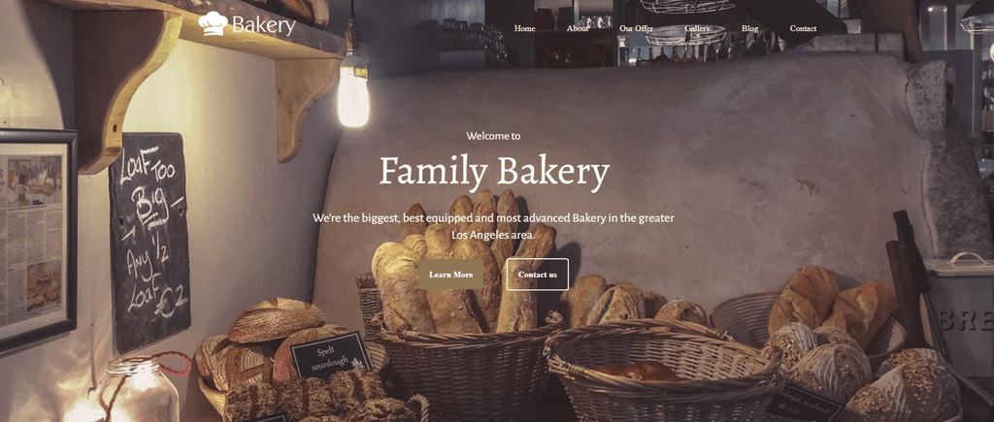Image resolution: width=994 pixels, height=422 pixels.
Task: Click the glowing hanging light bulb
Action: coord(353,95)
